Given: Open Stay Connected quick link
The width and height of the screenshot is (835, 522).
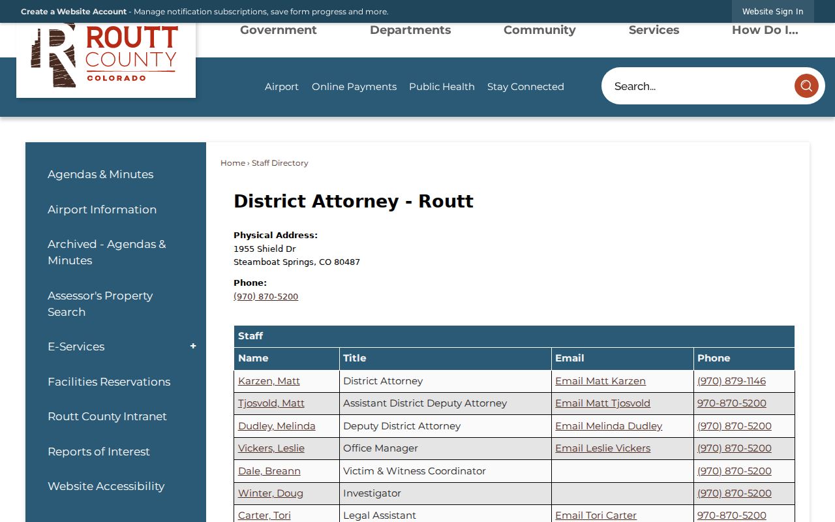Looking at the screenshot, I should pyautogui.click(x=526, y=87).
